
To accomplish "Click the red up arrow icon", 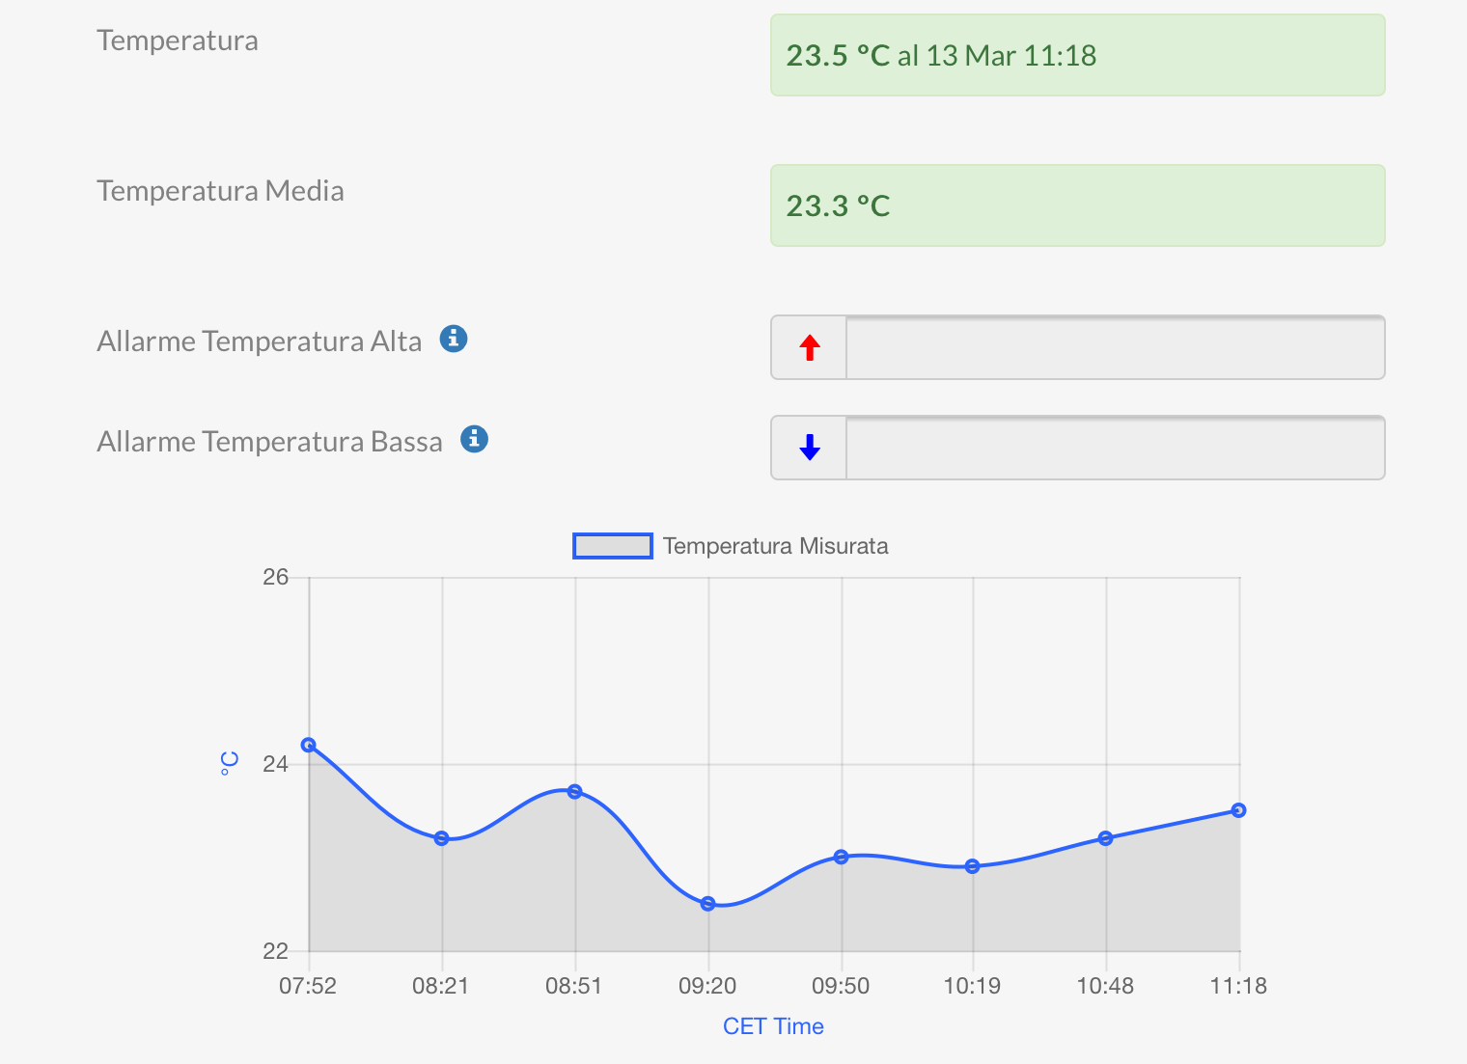I will click(810, 347).
